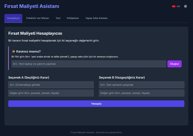The width and height of the screenshot is (193, 136).
Task: Click the footer text Kararlarınızı güçlendirin
Action: pos(109,132)
